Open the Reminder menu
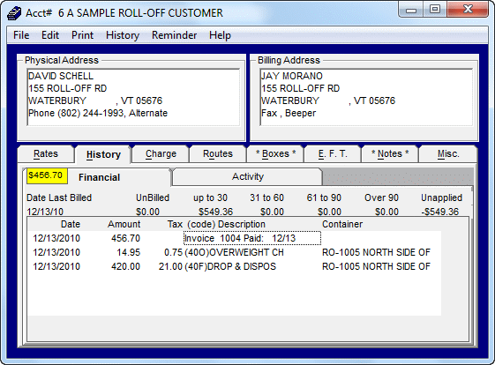Image resolution: width=495 pixels, height=365 pixels. tap(174, 35)
